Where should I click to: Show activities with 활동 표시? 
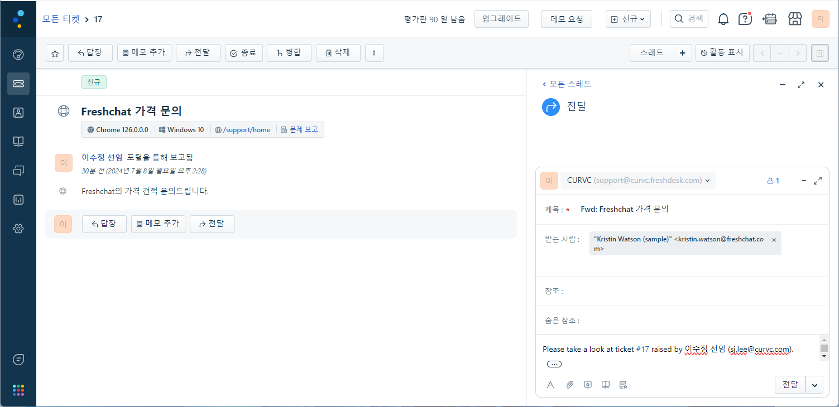[722, 53]
